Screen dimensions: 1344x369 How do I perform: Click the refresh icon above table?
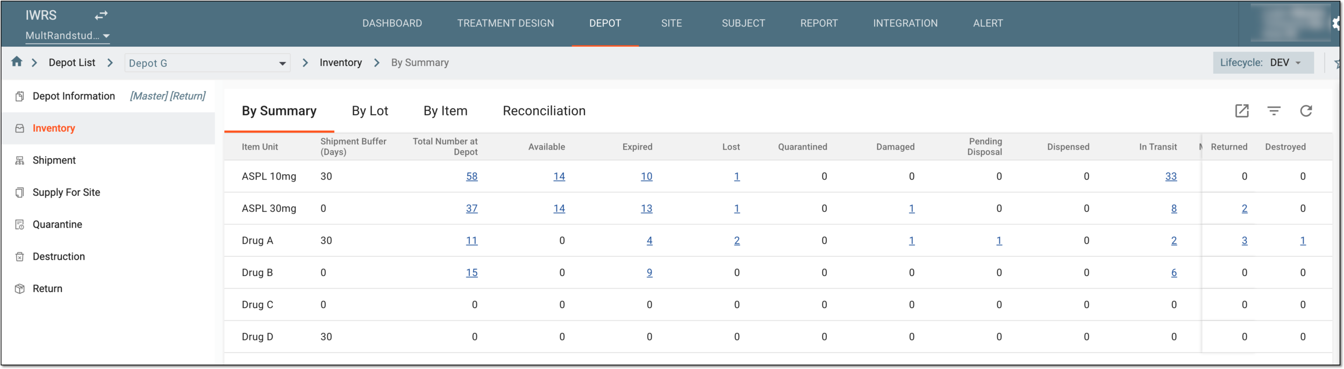pyautogui.click(x=1306, y=111)
